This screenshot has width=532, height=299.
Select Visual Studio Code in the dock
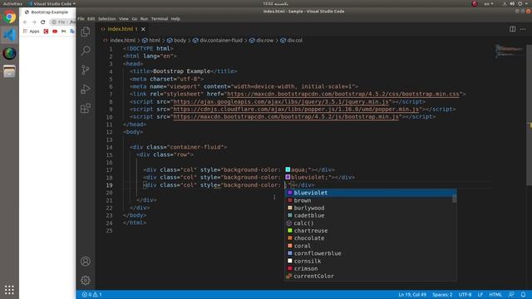pyautogui.click(x=9, y=35)
